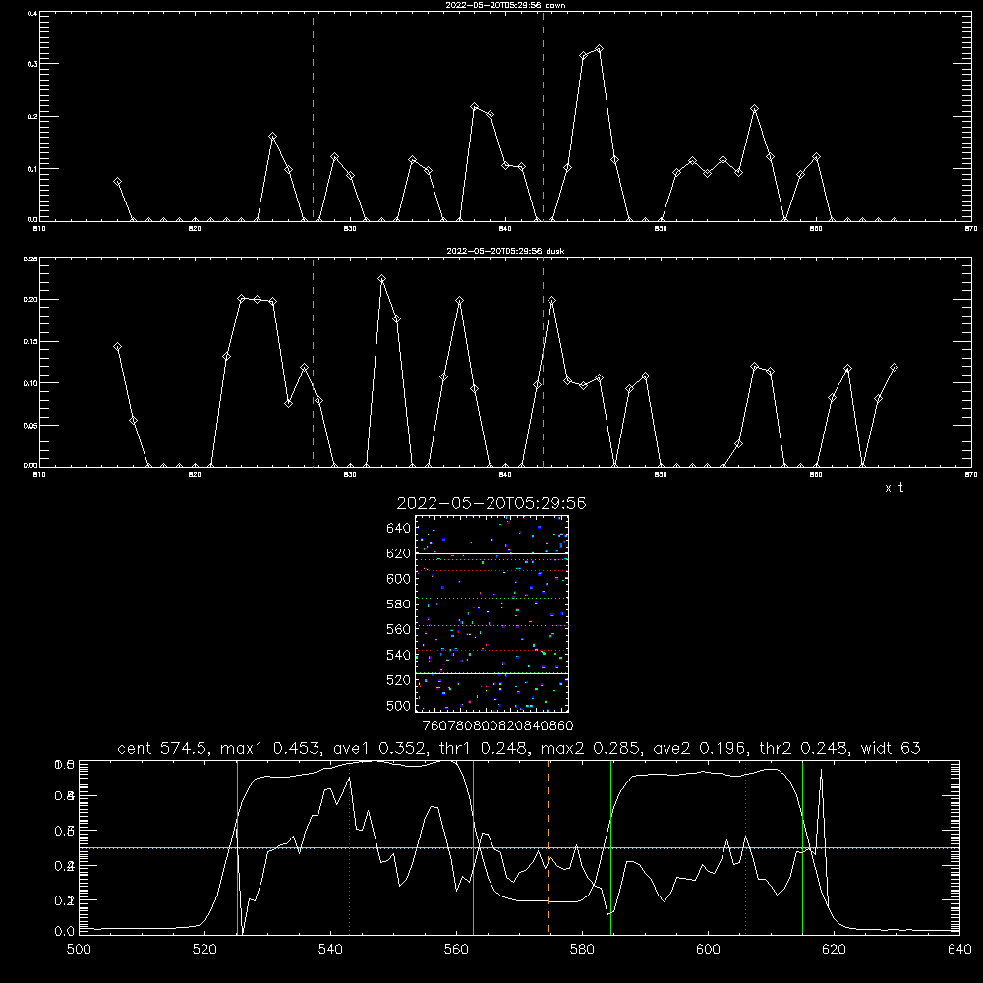The image size is (983, 983).
Task: Select the 'cent 574.5' value in the title
Action: click(x=166, y=748)
